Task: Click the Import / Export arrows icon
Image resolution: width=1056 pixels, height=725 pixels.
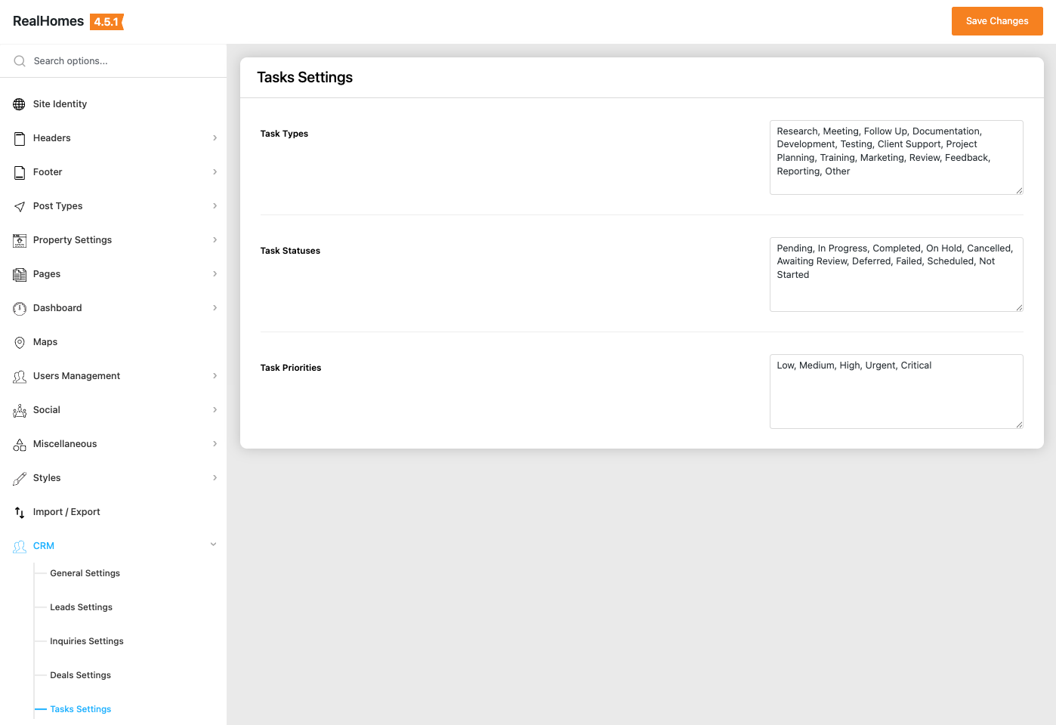Action: (x=20, y=512)
